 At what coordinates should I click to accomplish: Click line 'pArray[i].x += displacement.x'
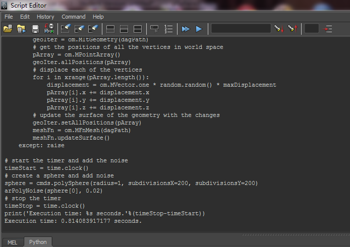(x=98, y=93)
